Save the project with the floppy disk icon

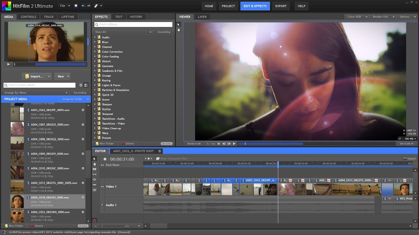click(76, 6)
